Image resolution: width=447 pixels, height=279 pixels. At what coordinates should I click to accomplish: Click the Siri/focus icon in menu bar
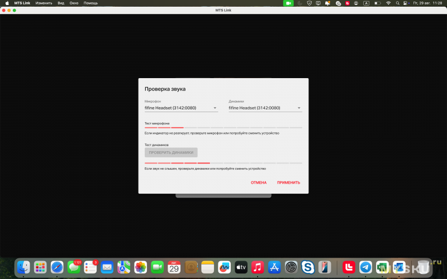300,3
